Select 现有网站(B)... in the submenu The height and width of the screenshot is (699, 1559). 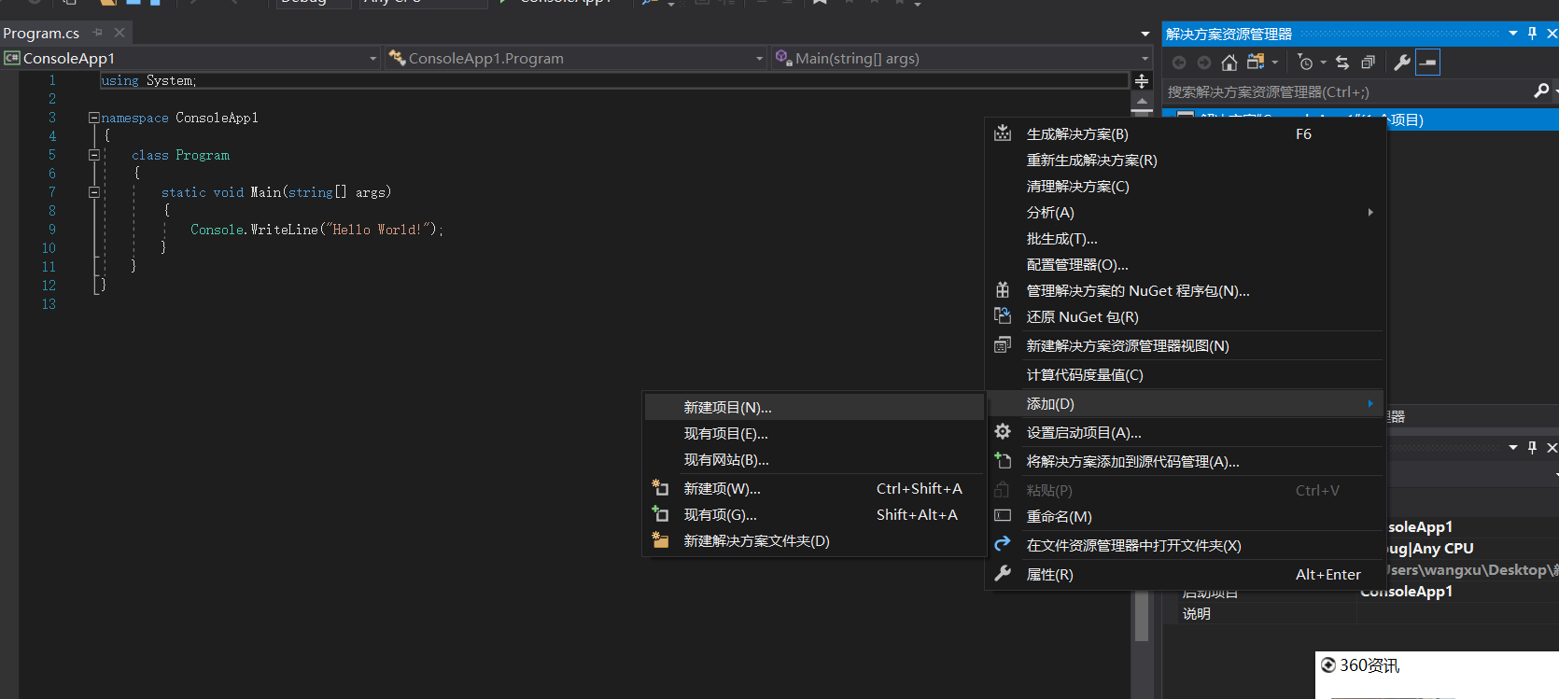pos(814,460)
